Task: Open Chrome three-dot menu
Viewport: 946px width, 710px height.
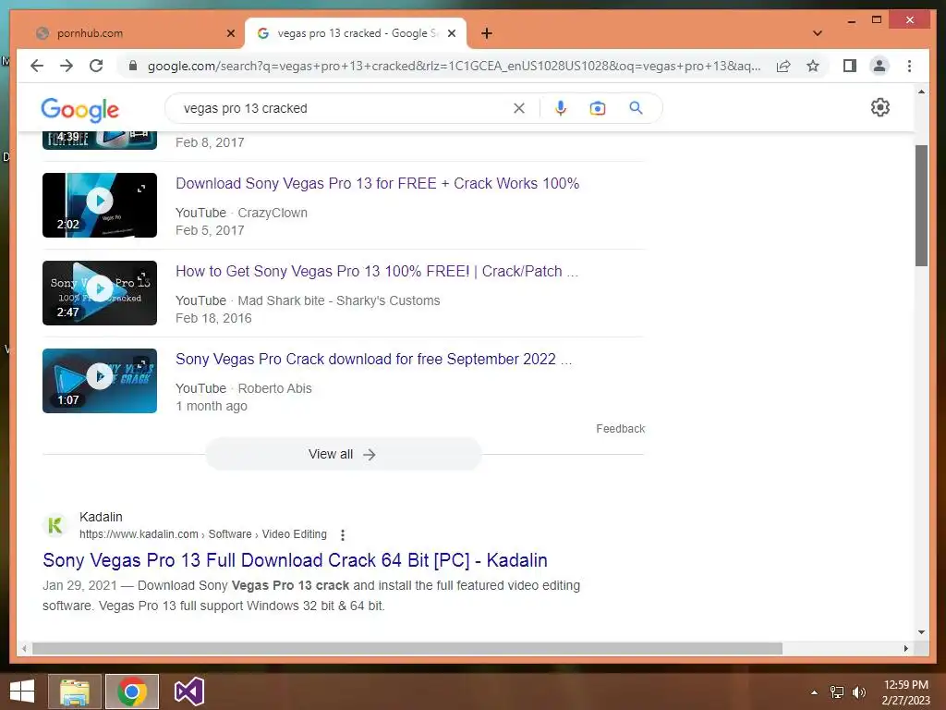Action: tap(909, 66)
